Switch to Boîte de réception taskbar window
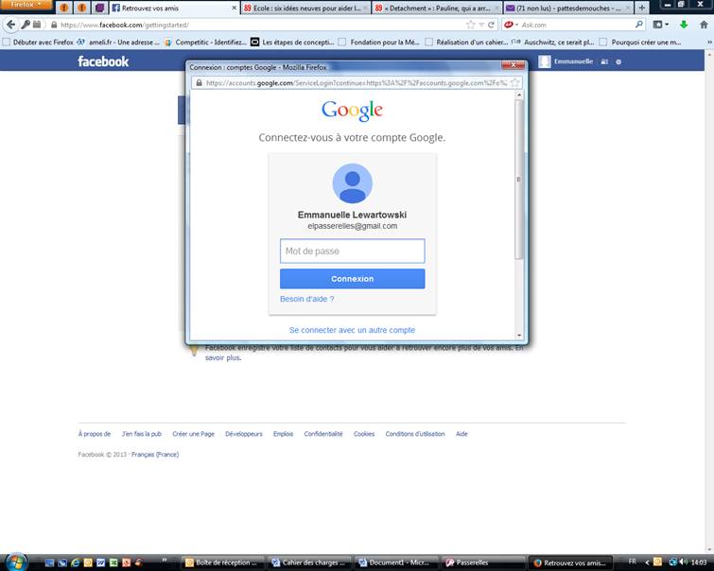Viewport: 714px width, 571px height. (x=223, y=562)
